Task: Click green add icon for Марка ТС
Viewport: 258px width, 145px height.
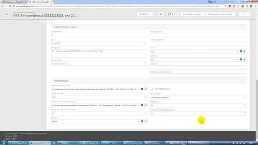Action: [241, 59]
